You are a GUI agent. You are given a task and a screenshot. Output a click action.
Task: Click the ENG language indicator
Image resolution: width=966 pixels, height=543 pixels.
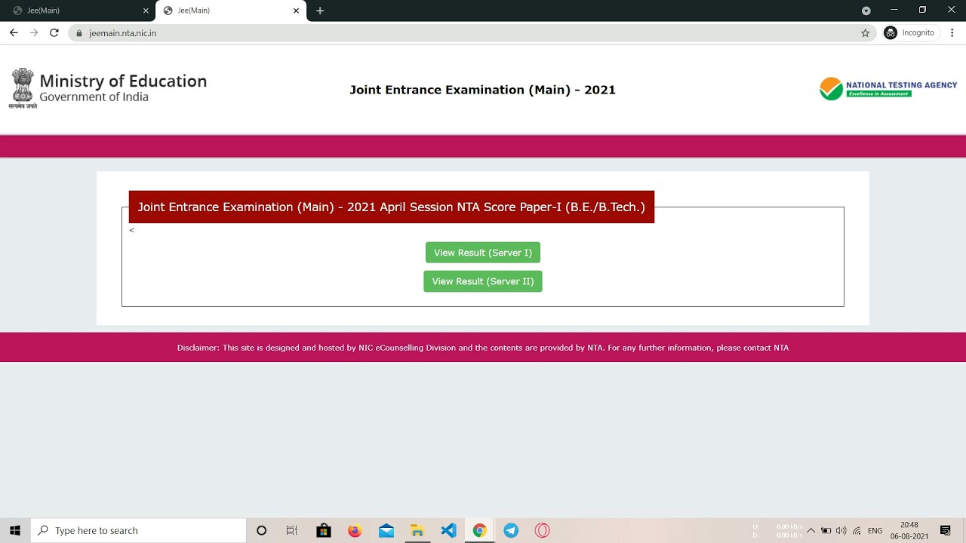tap(875, 531)
